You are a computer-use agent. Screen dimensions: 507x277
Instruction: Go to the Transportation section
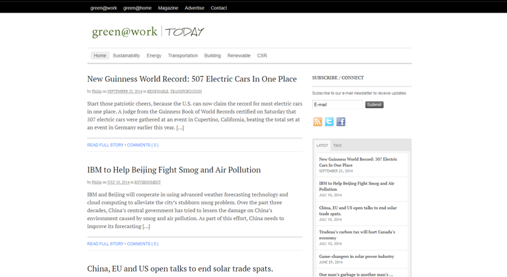183,56
